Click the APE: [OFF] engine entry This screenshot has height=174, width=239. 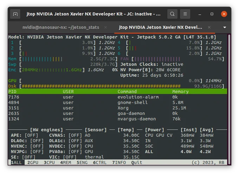coord(25,135)
